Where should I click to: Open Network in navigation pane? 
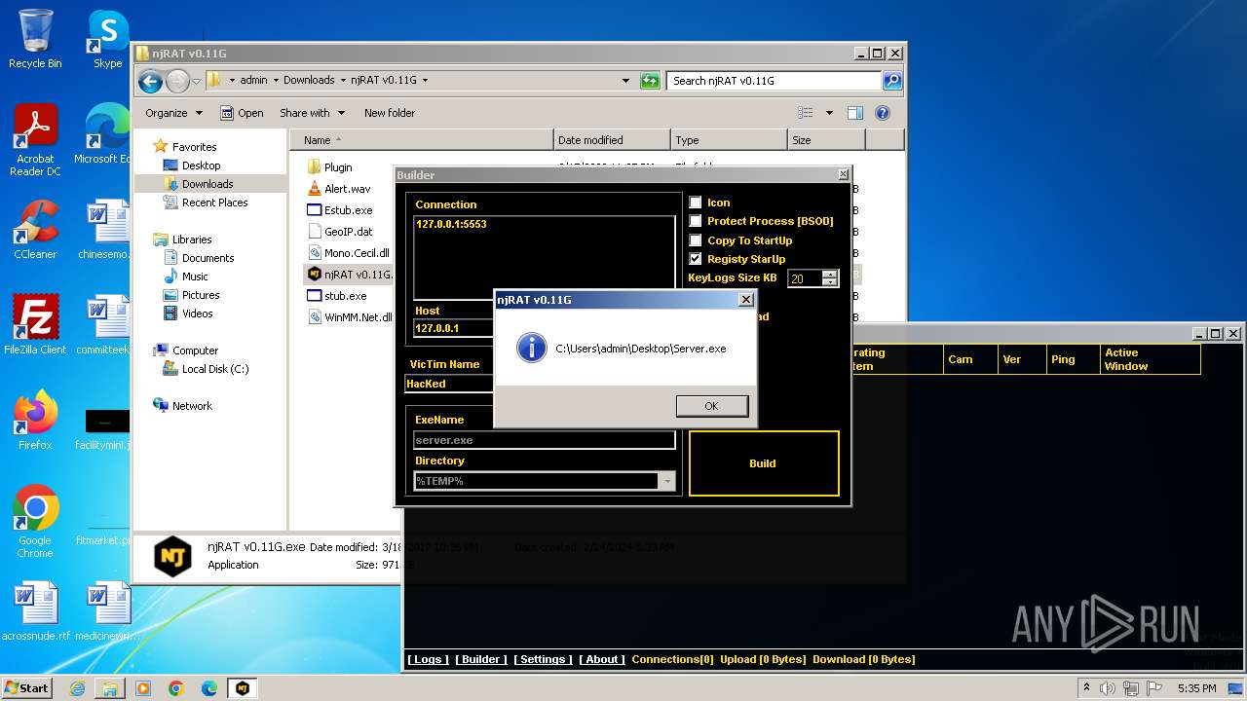pyautogui.click(x=182, y=406)
